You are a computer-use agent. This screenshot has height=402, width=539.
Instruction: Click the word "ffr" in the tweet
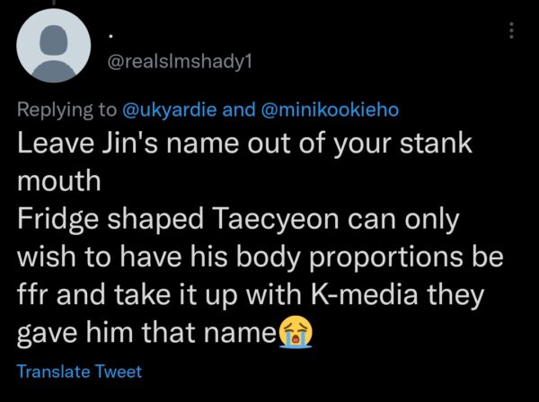point(31,297)
